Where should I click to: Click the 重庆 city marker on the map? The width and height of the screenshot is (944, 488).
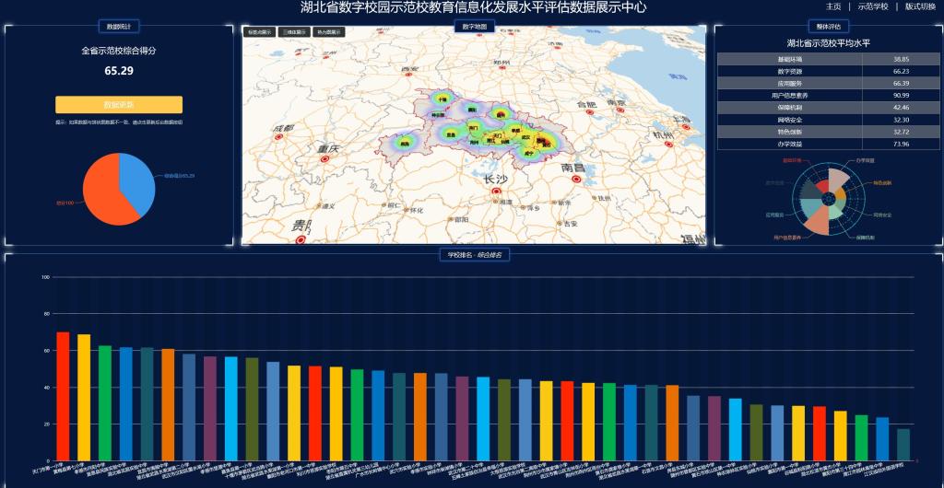pos(324,159)
